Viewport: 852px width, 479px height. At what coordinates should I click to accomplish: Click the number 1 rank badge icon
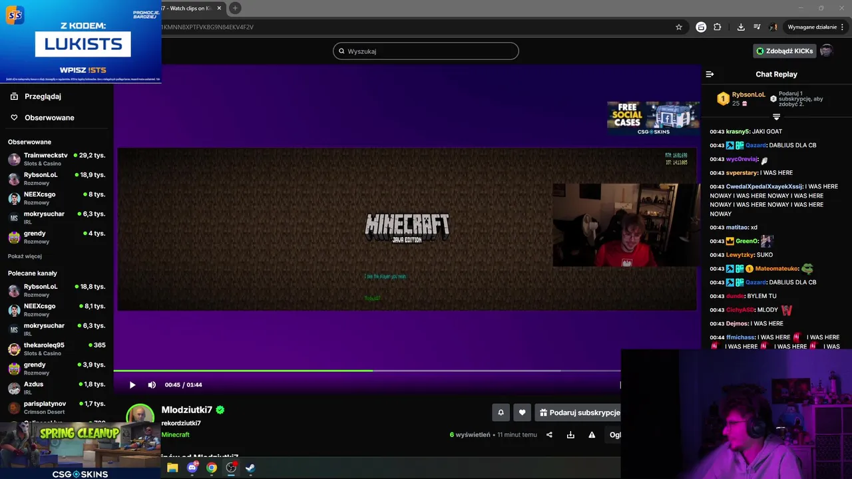pyautogui.click(x=723, y=99)
